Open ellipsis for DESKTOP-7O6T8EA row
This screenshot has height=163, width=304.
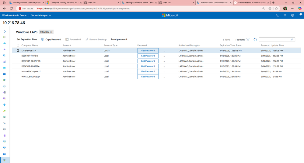(164, 66)
